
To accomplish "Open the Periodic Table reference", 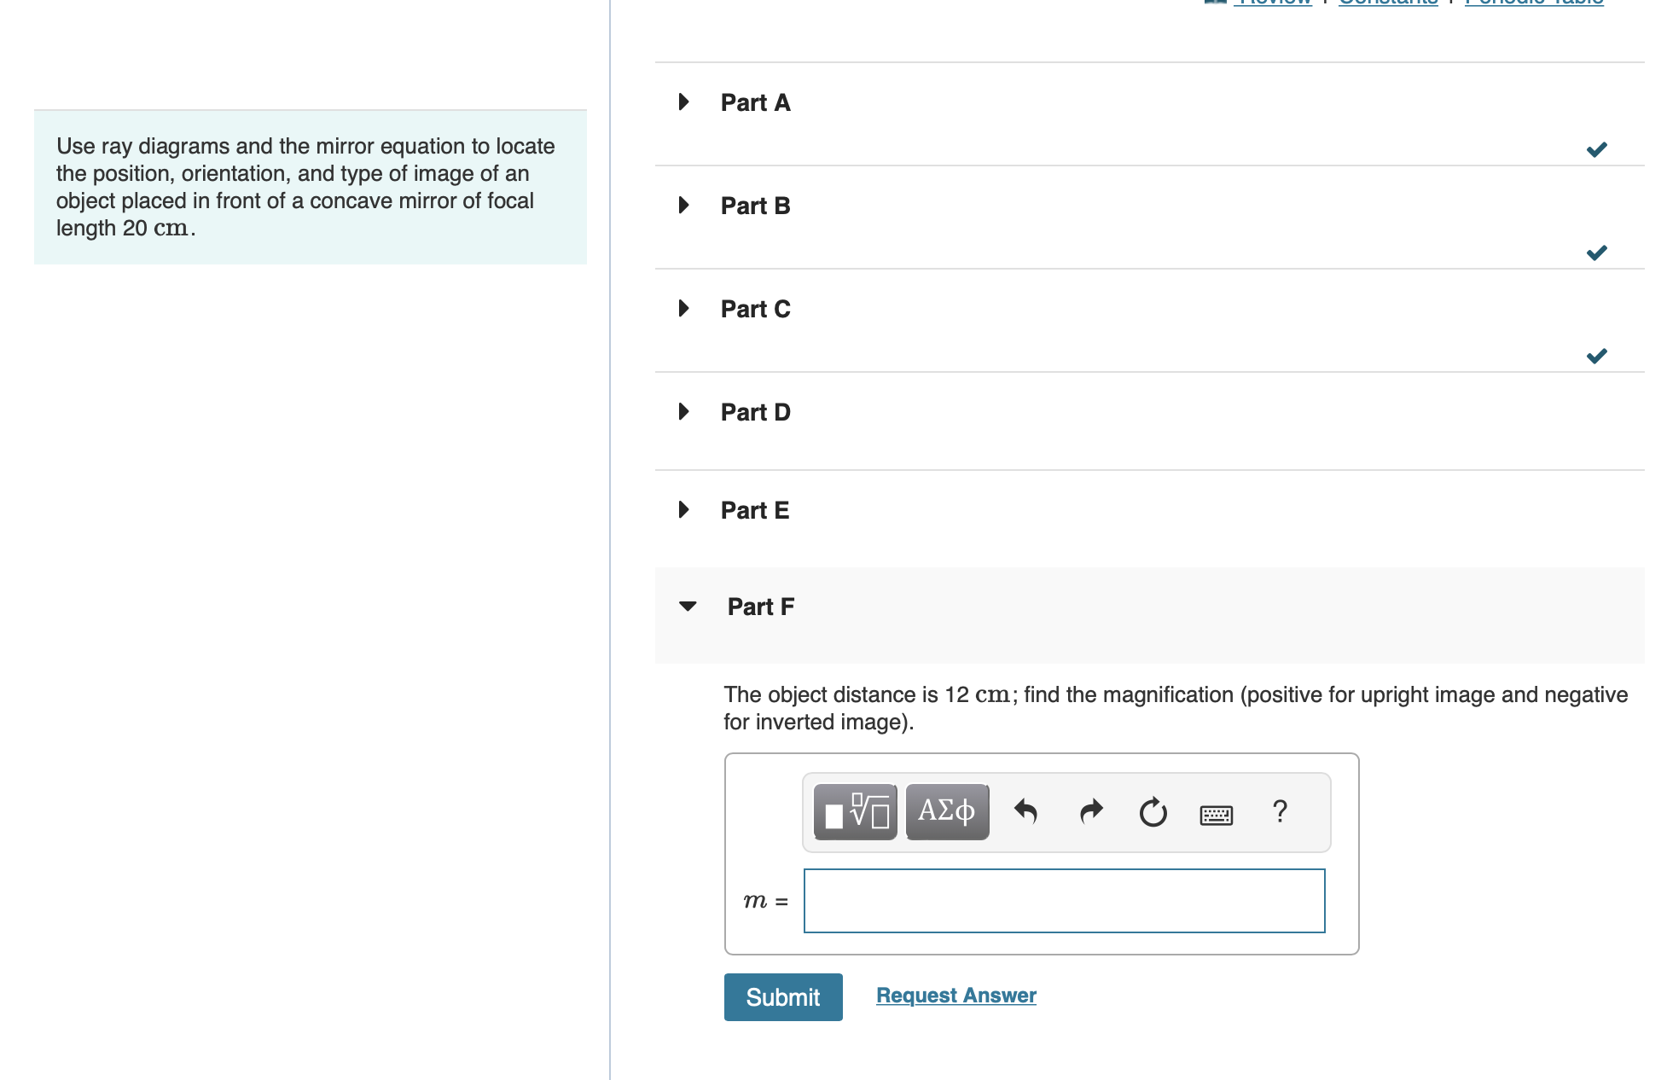I will click(x=1536, y=3).
